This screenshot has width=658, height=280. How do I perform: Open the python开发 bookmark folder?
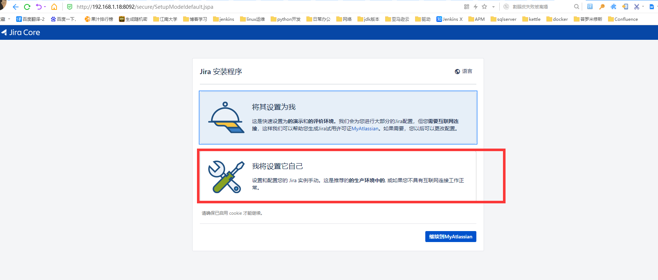(x=286, y=19)
